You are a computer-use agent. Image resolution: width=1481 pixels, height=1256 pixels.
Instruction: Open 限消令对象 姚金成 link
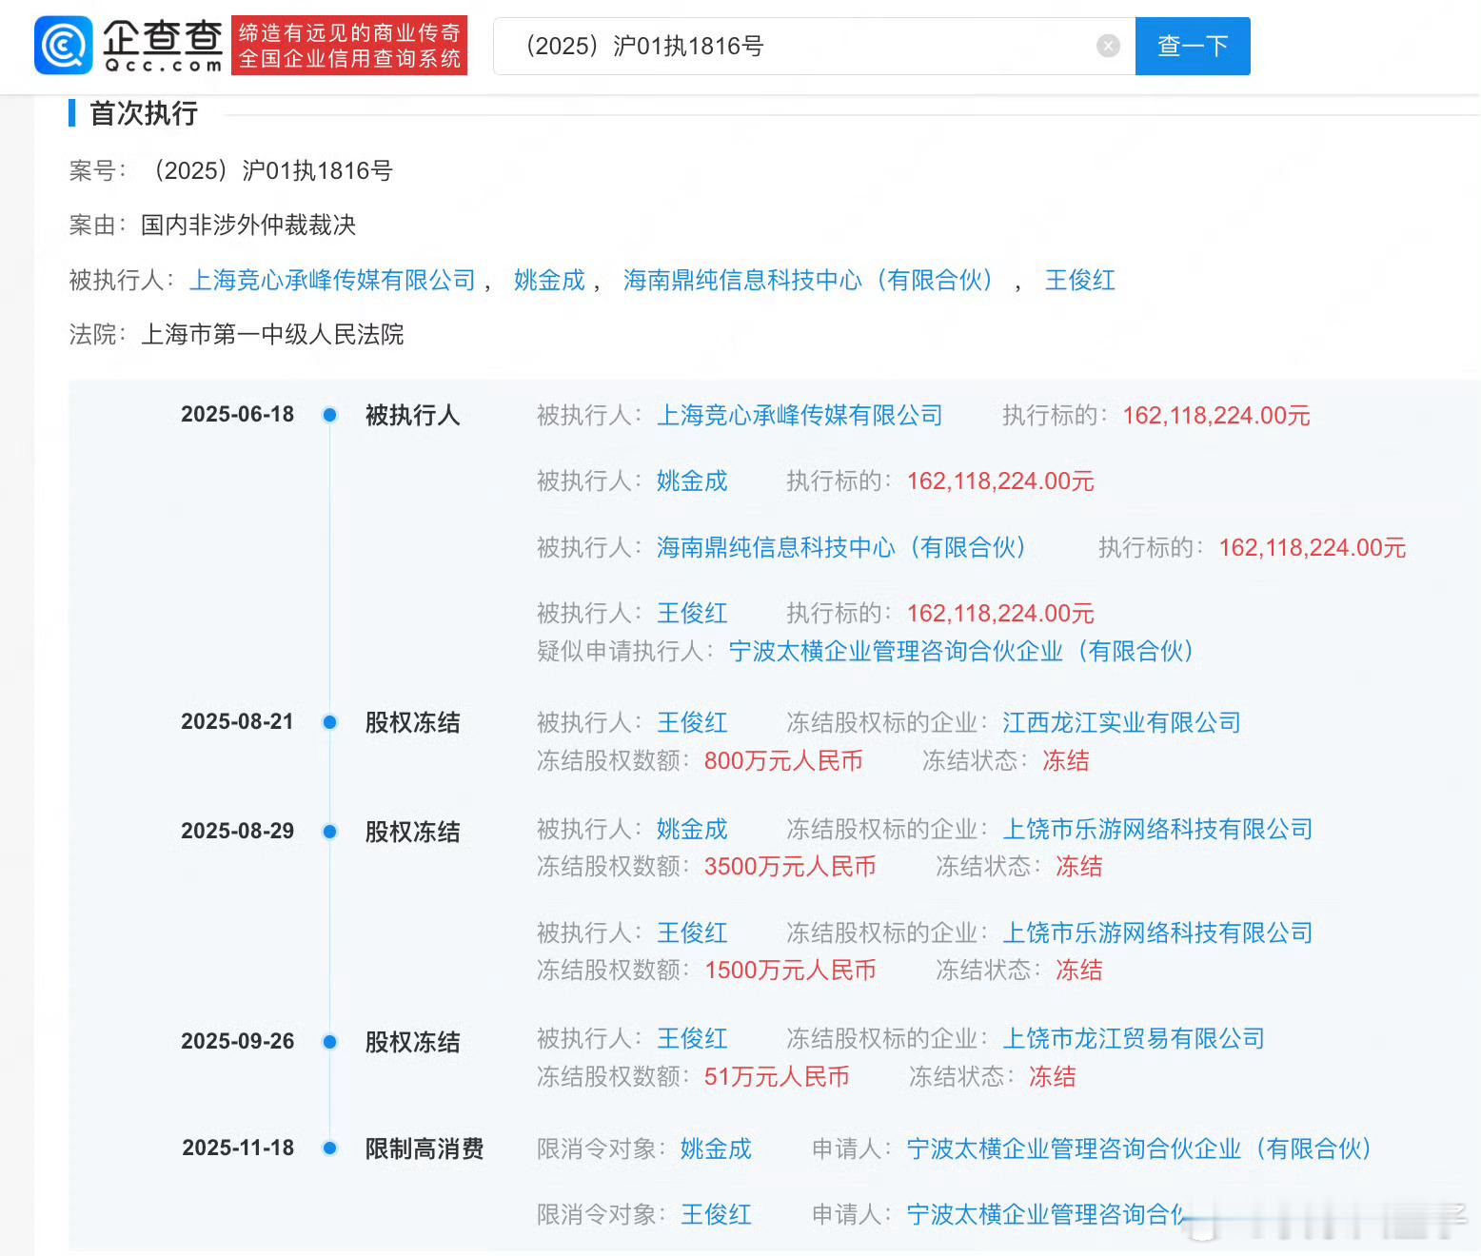coord(716,1148)
